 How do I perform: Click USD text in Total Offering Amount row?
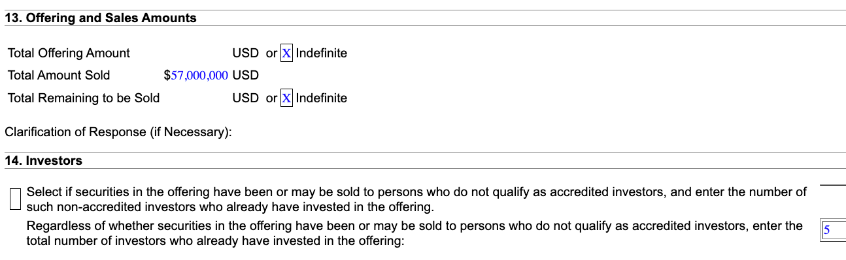tap(246, 53)
